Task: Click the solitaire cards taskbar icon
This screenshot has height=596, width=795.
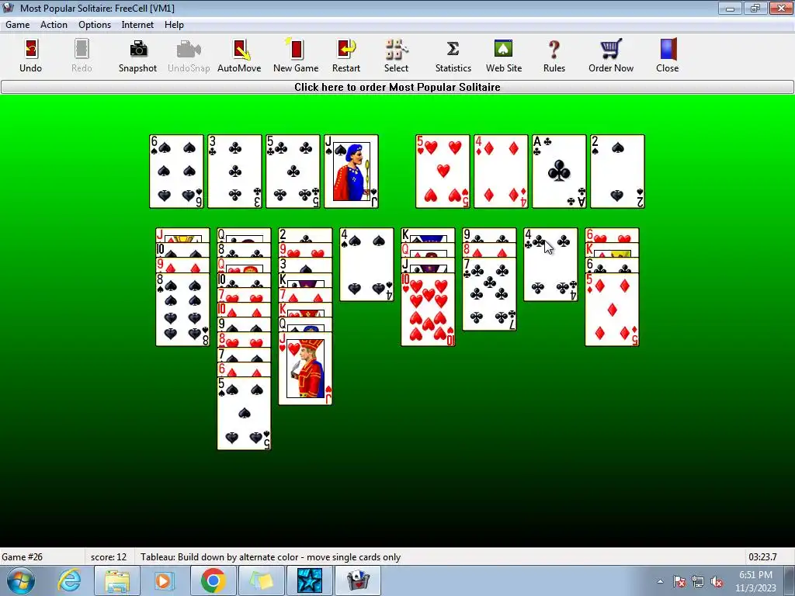Action: click(357, 580)
